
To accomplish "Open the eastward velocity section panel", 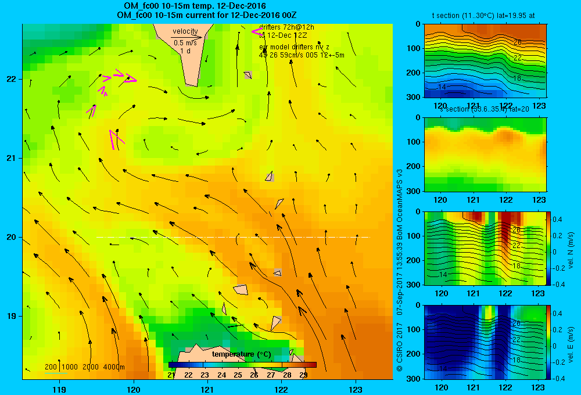I will pyautogui.click(x=485, y=342).
